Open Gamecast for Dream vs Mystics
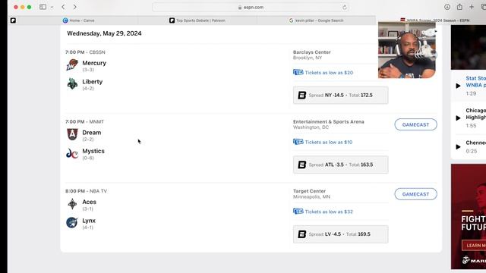Viewport: 486px width, 273px height. 415,124
